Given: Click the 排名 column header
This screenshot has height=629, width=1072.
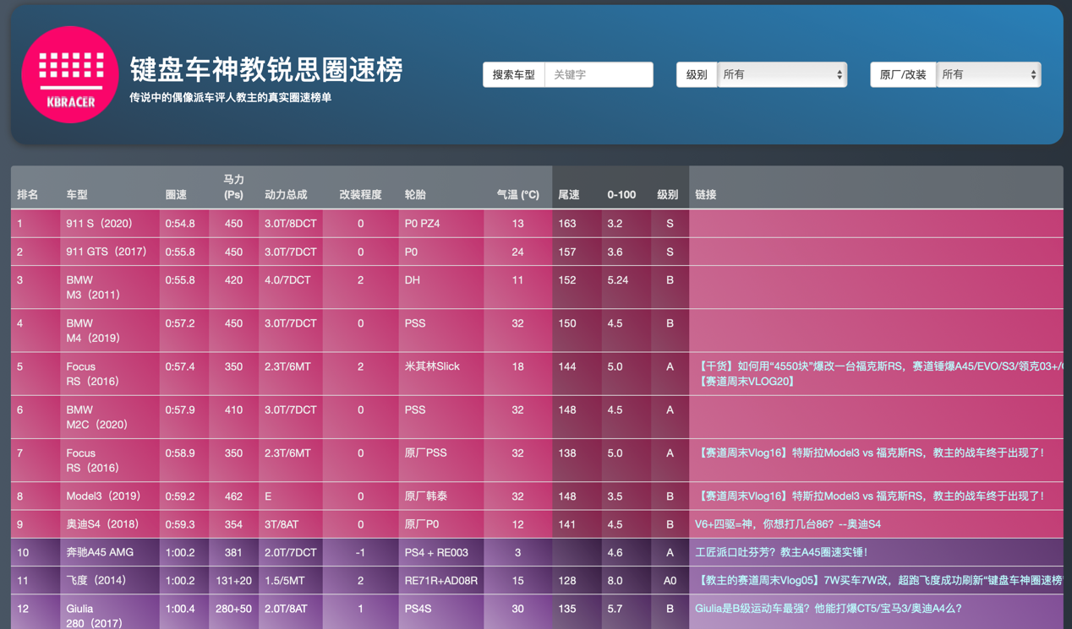Looking at the screenshot, I should point(28,194).
